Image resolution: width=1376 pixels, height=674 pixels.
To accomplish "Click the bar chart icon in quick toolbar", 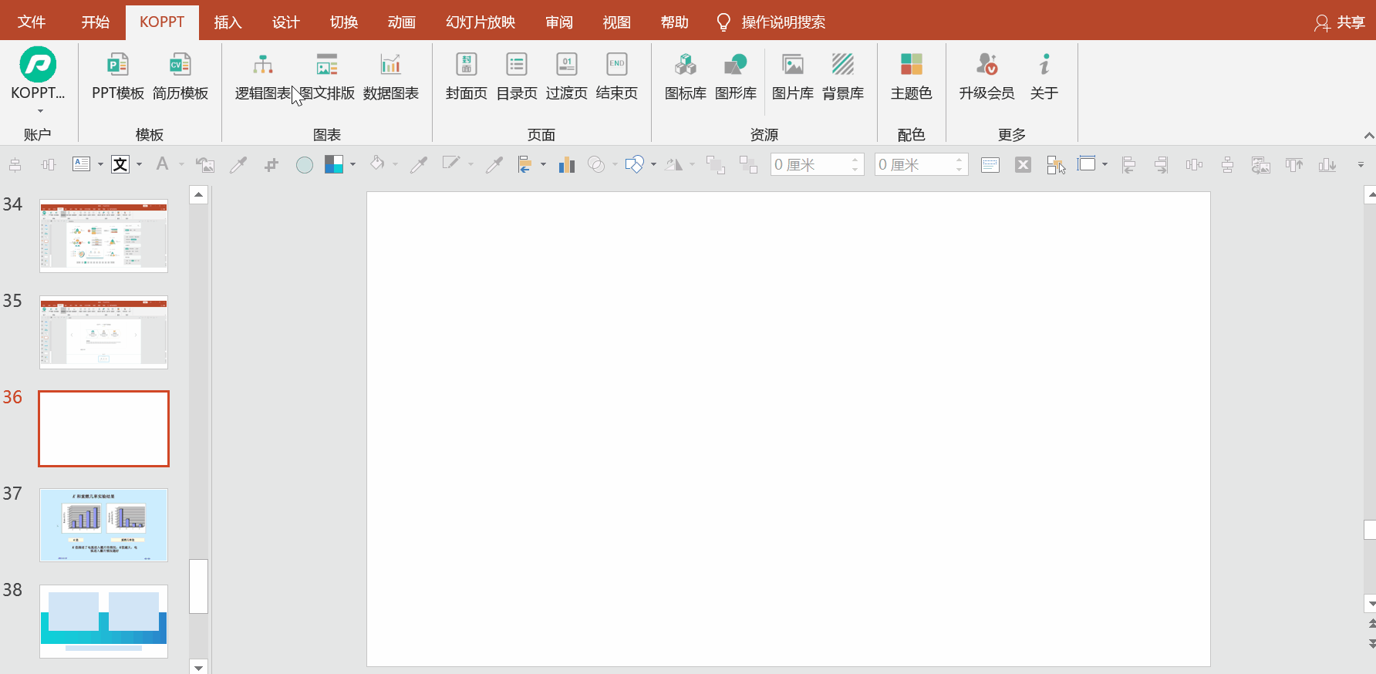I will click(567, 164).
